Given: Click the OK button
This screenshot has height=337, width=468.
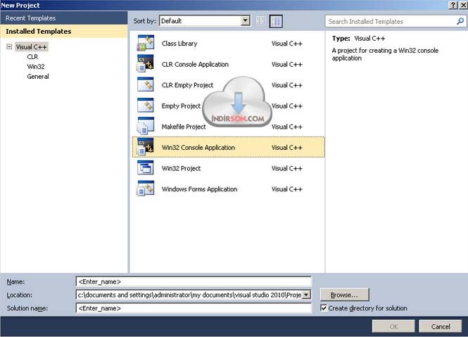Looking at the screenshot, I should (393, 326).
